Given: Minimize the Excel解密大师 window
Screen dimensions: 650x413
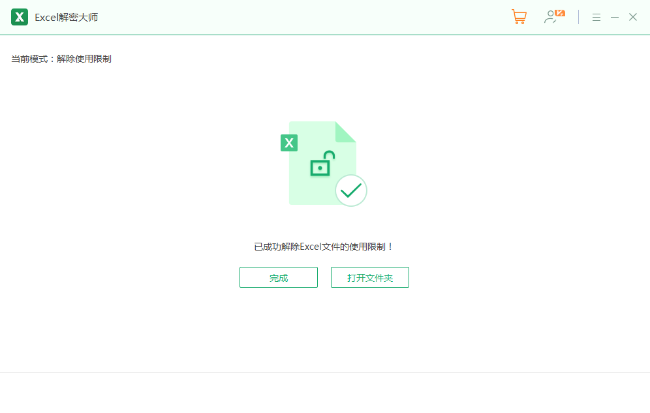Looking at the screenshot, I should (x=615, y=18).
